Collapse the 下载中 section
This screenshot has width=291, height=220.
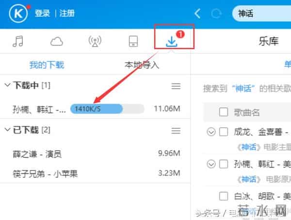7,85
